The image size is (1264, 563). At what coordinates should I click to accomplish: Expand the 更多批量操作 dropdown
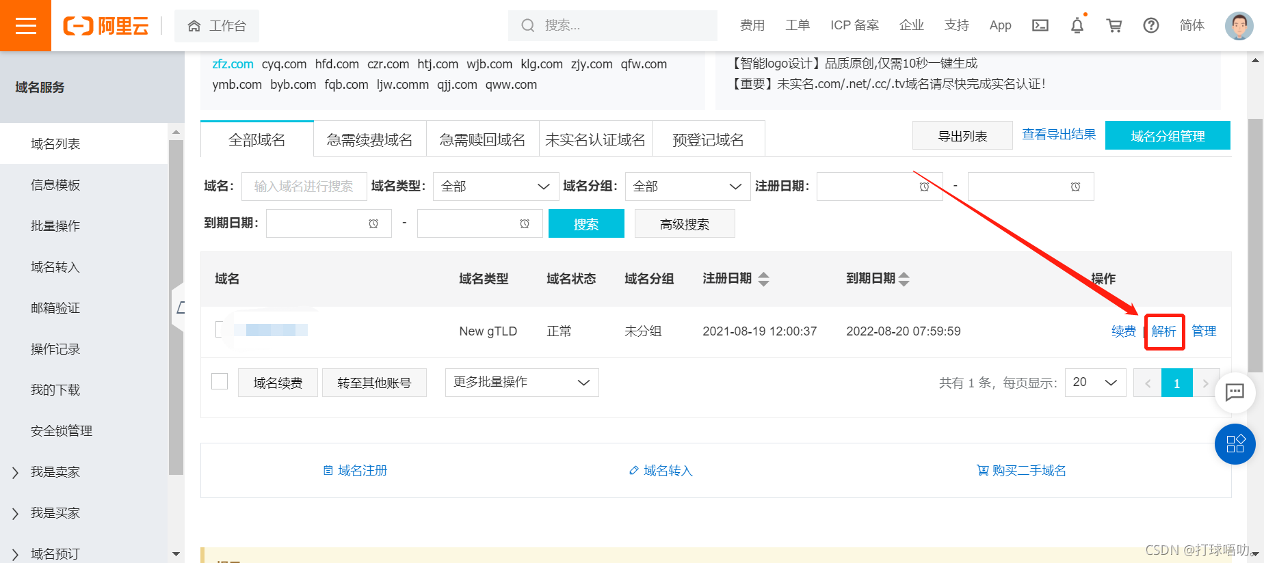521,383
